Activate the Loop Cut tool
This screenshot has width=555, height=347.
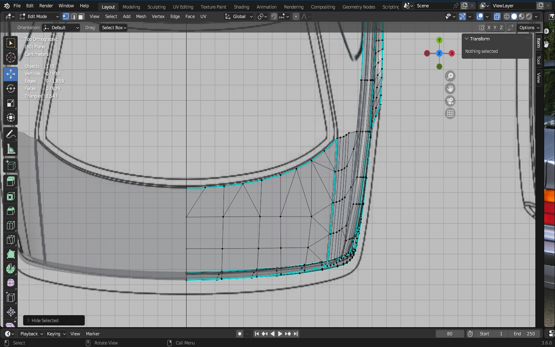[x=11, y=225]
